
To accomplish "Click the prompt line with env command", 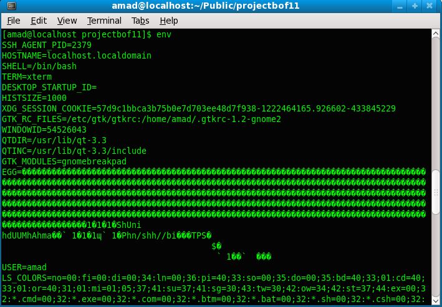I will [87, 34].
